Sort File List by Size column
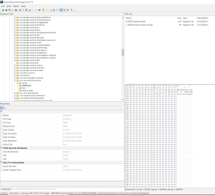Image resolution: width=215 pixels, height=195 pixels. (x=175, y=18)
